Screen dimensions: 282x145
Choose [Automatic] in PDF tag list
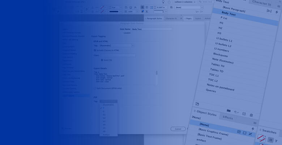pos(108,105)
